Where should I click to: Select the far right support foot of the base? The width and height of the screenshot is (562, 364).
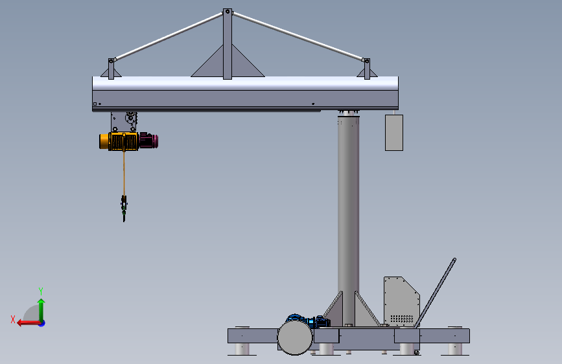pos(455,348)
